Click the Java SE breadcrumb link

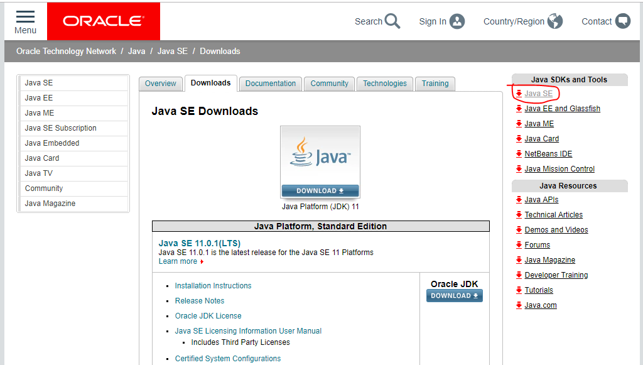pyautogui.click(x=173, y=52)
